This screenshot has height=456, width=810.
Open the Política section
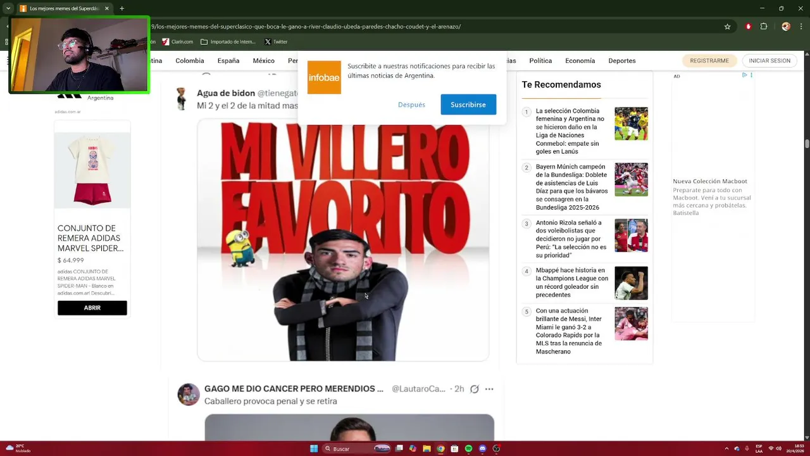tap(540, 61)
